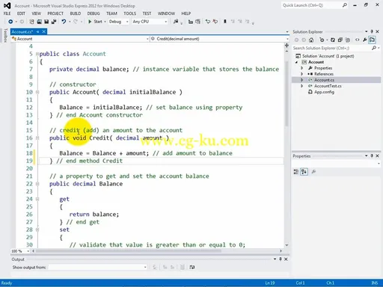Click the Navigate Backward toolbar icon
Screen dimensions: 383x287
click(x=10, y=22)
